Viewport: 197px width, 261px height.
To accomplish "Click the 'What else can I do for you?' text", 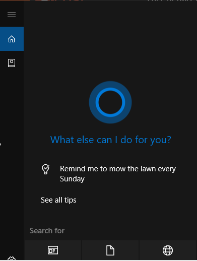I will (111, 140).
